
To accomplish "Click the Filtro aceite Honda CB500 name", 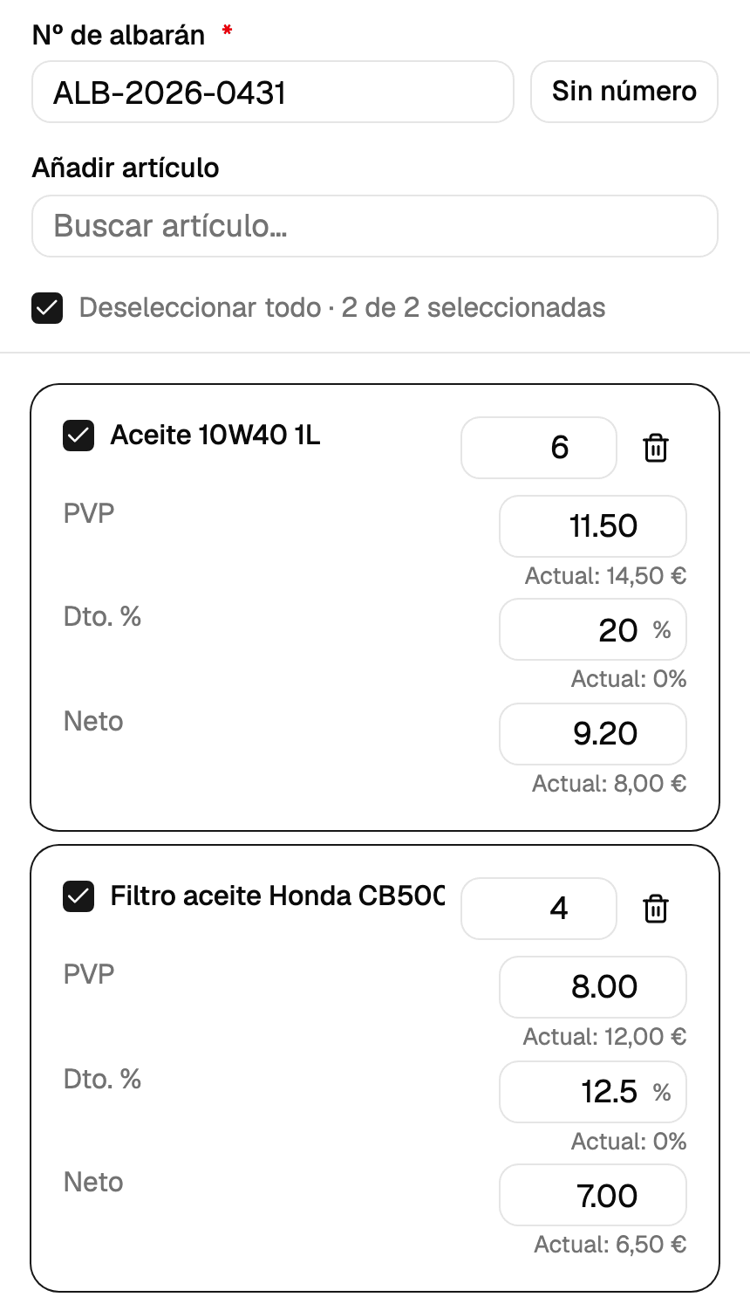I will pos(277,896).
